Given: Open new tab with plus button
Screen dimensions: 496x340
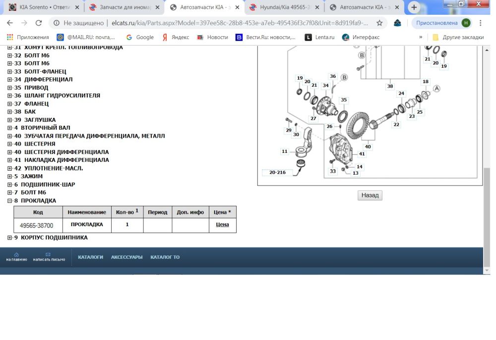Looking at the screenshot, I should tap(414, 7).
